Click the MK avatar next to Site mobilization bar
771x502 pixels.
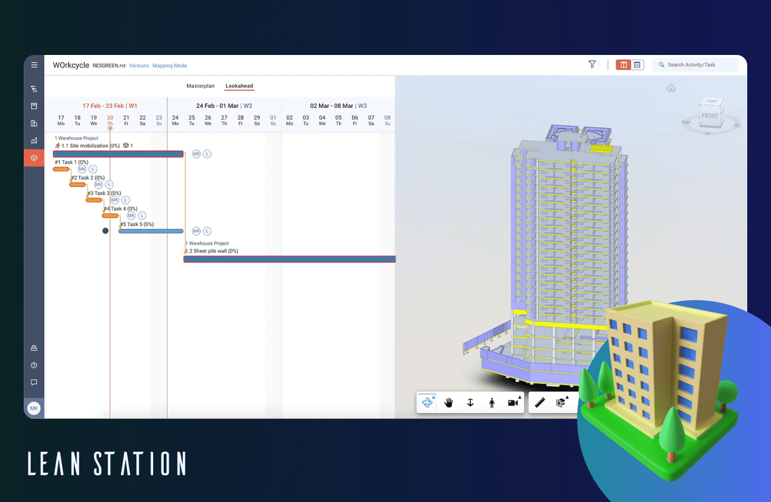tap(196, 154)
